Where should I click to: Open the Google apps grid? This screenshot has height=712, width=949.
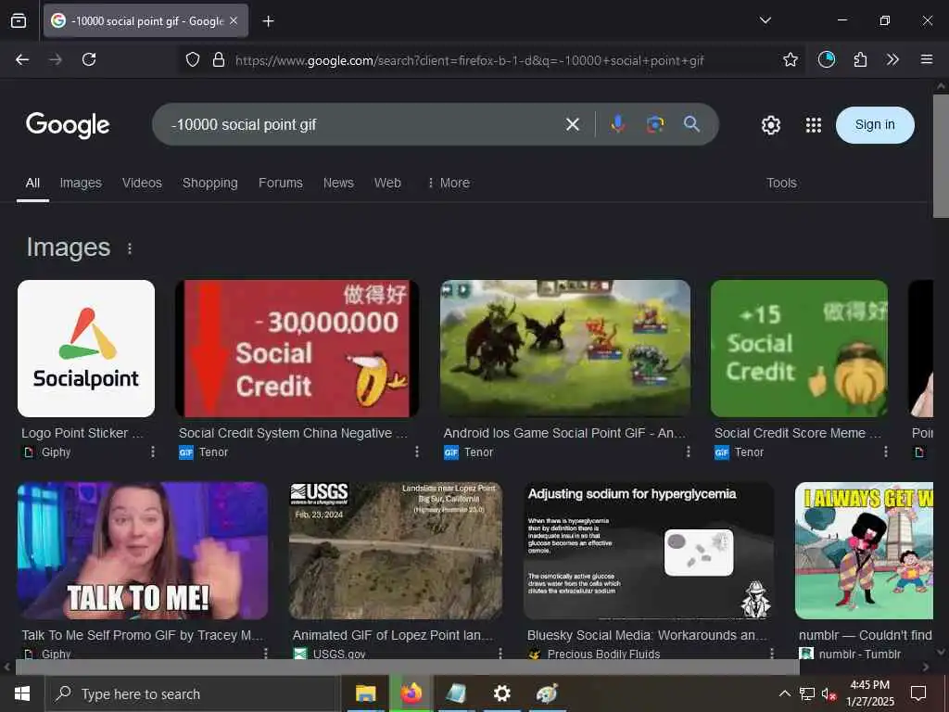tap(814, 125)
